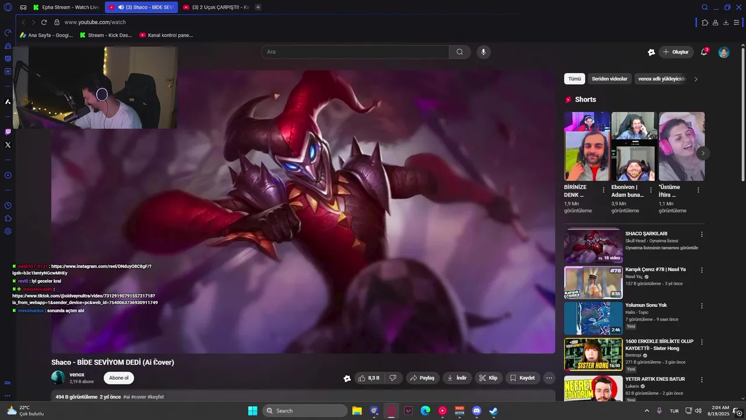Open options for Karışık Çerez #78 video

pos(702,270)
